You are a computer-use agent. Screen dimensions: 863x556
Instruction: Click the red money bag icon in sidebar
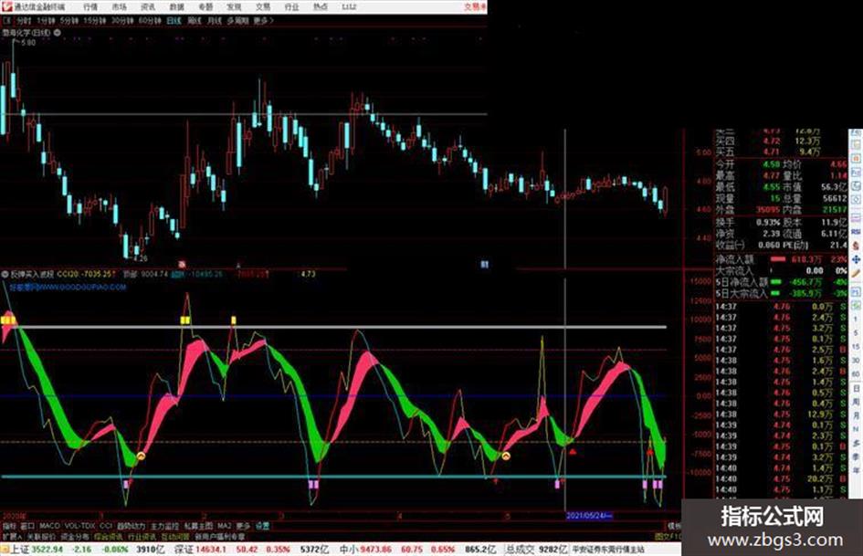click(x=856, y=246)
